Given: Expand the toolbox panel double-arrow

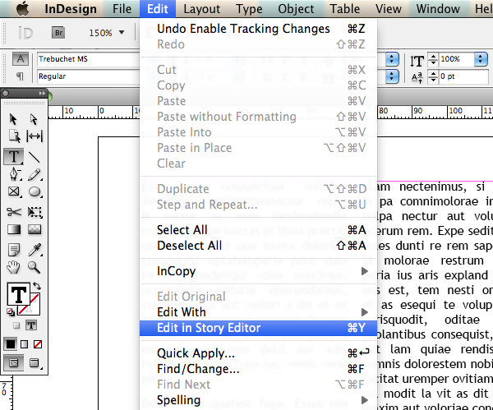Looking at the screenshot, I should 42,93.
